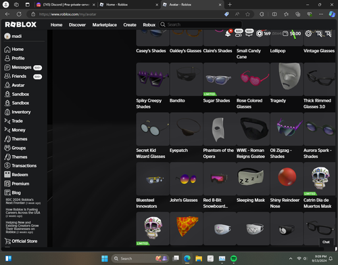Select Home in top navigation
Screen dimensions: 338x265
pos(56,25)
